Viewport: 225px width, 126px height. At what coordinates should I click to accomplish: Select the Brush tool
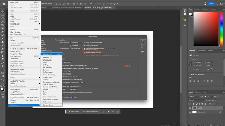pos(2,39)
